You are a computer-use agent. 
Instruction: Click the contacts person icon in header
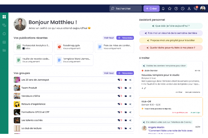coord(189,9)
